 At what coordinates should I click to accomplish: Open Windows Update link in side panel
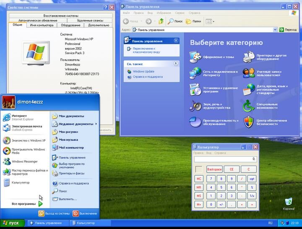tap(143, 71)
